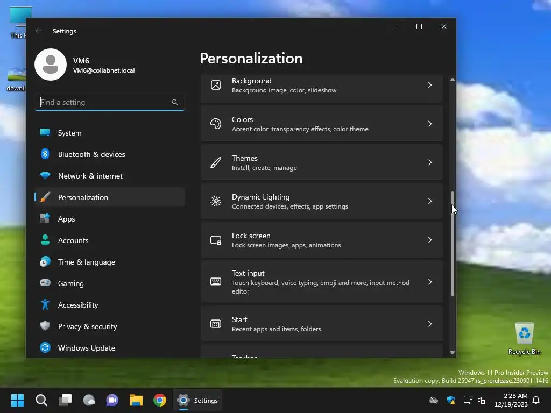Select Network & internet in the sidebar
Viewport: 551px width, 413px height.
(x=110, y=176)
